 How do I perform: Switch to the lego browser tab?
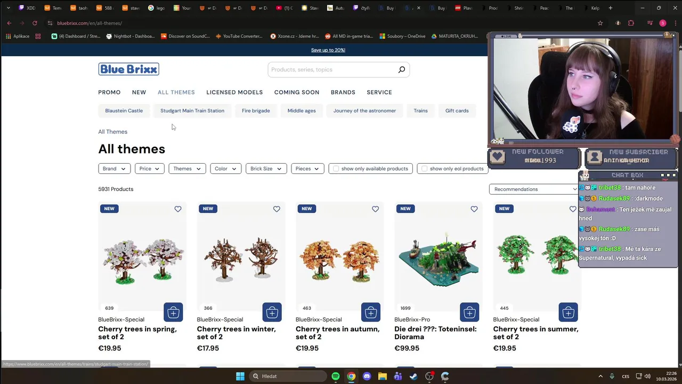[x=157, y=8]
